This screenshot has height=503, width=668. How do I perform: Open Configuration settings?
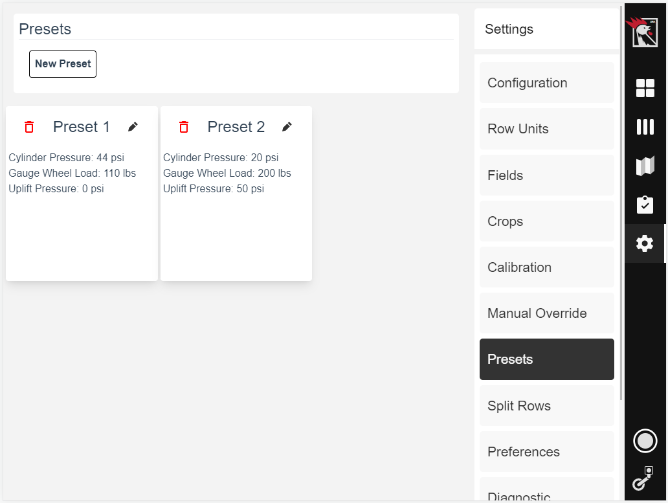click(x=546, y=83)
